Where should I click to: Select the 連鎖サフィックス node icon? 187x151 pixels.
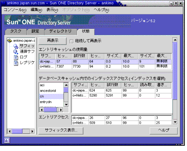pyautogui.click(x=16, y=52)
